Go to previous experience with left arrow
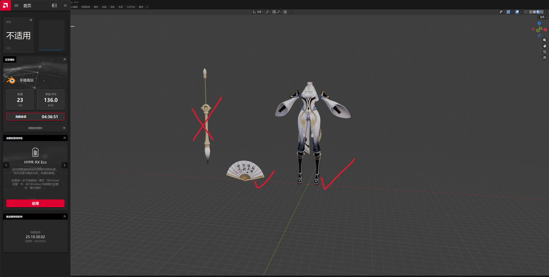 (6, 165)
